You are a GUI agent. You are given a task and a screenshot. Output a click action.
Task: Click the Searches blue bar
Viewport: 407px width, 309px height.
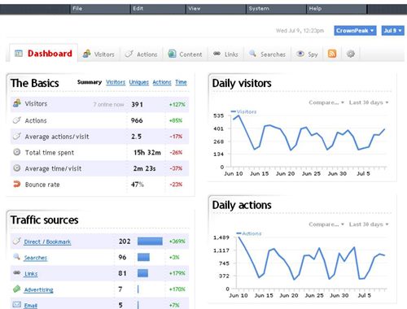point(143,257)
